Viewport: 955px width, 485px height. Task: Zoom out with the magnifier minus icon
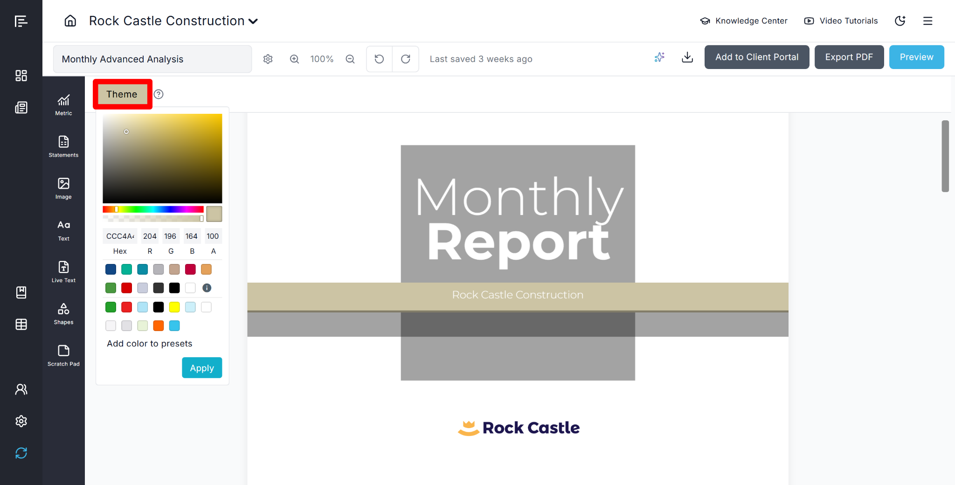point(350,59)
